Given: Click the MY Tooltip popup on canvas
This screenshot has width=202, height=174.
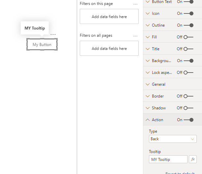Looking at the screenshot, I should click(35, 28).
